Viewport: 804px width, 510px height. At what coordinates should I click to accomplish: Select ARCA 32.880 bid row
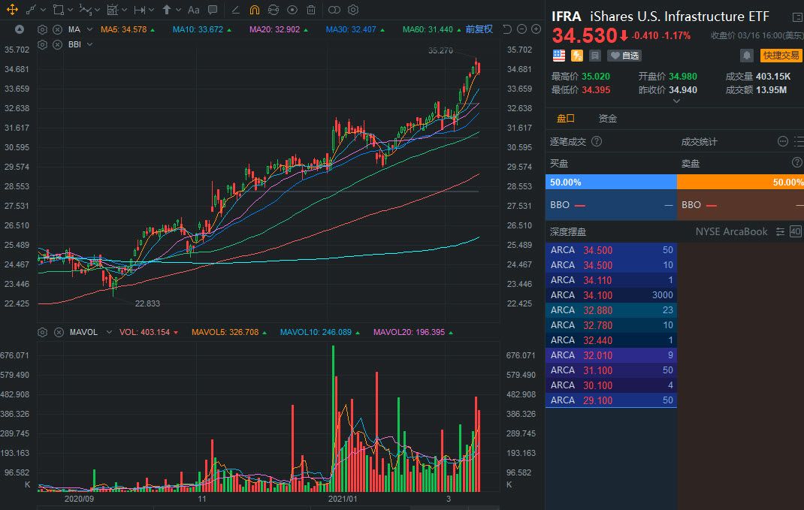(611, 310)
